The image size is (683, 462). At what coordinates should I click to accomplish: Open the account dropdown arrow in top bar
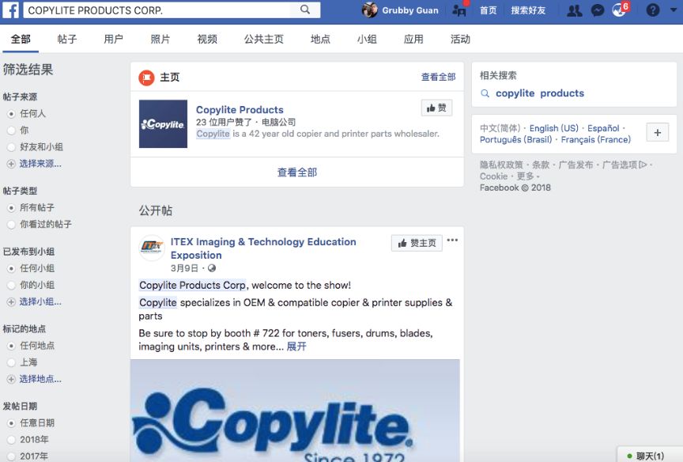[x=674, y=9]
